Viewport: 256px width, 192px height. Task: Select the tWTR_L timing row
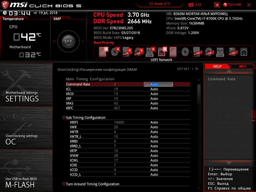point(130,136)
